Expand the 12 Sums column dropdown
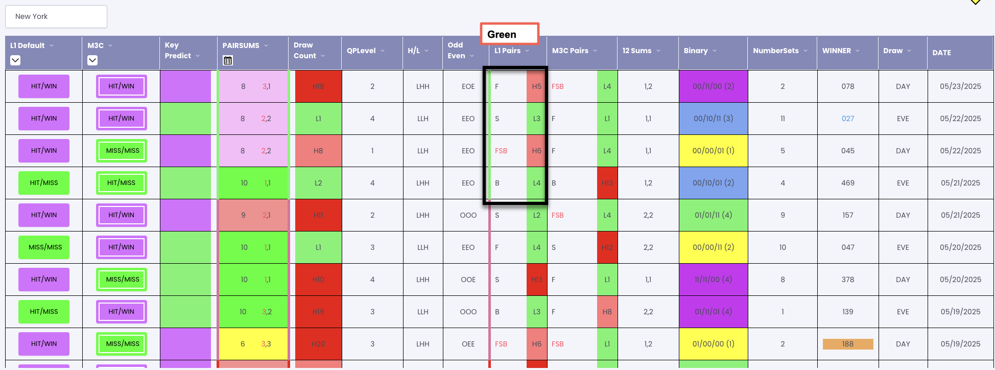Screen dimensions: 995x370 tap(658, 51)
